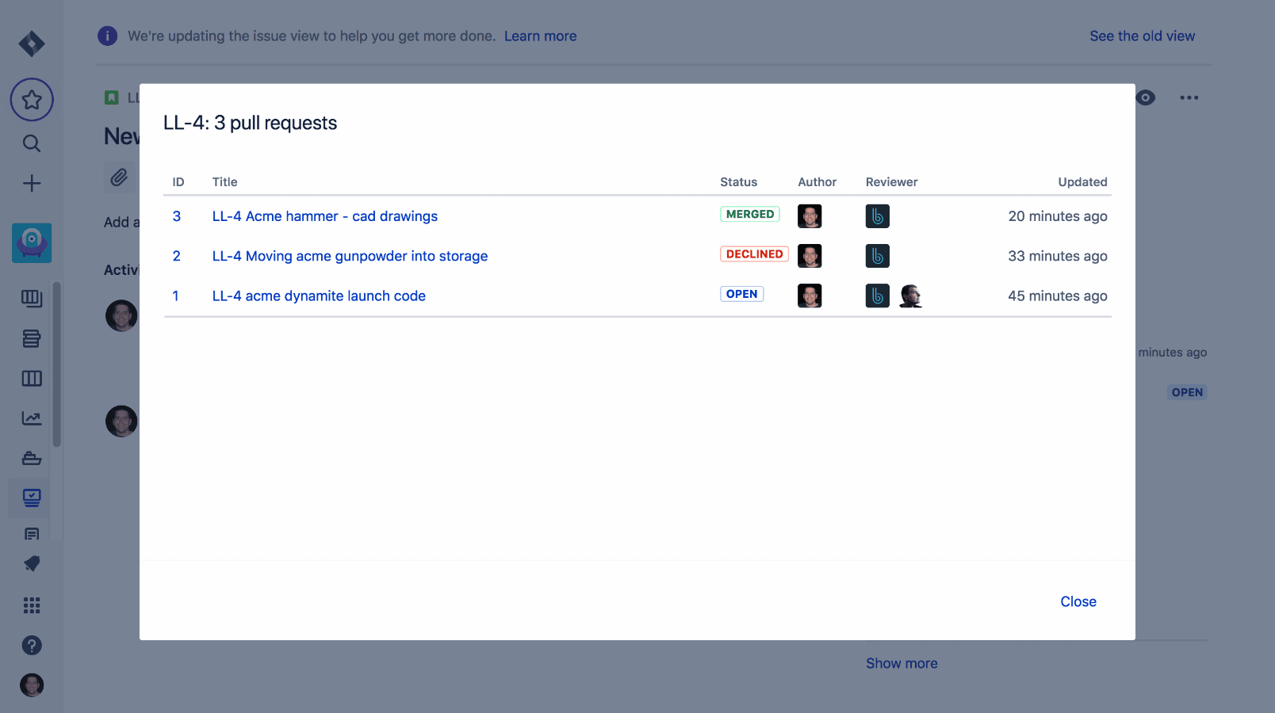Image resolution: width=1275 pixels, height=713 pixels.
Task: Click the megaphone feedback icon
Action: [32, 564]
